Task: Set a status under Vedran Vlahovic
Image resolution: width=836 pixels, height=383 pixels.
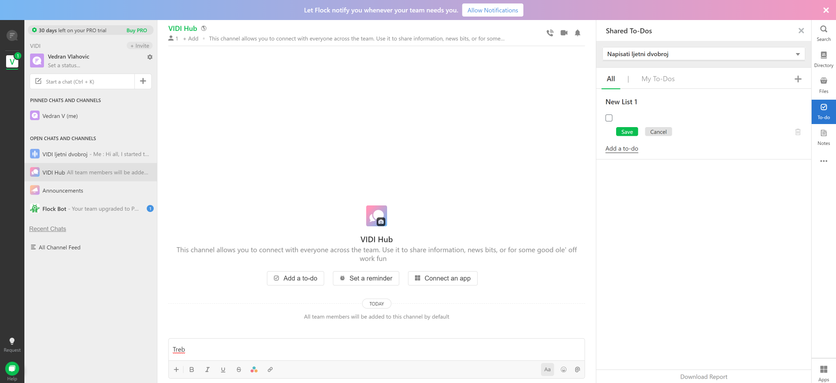Action: (x=64, y=65)
